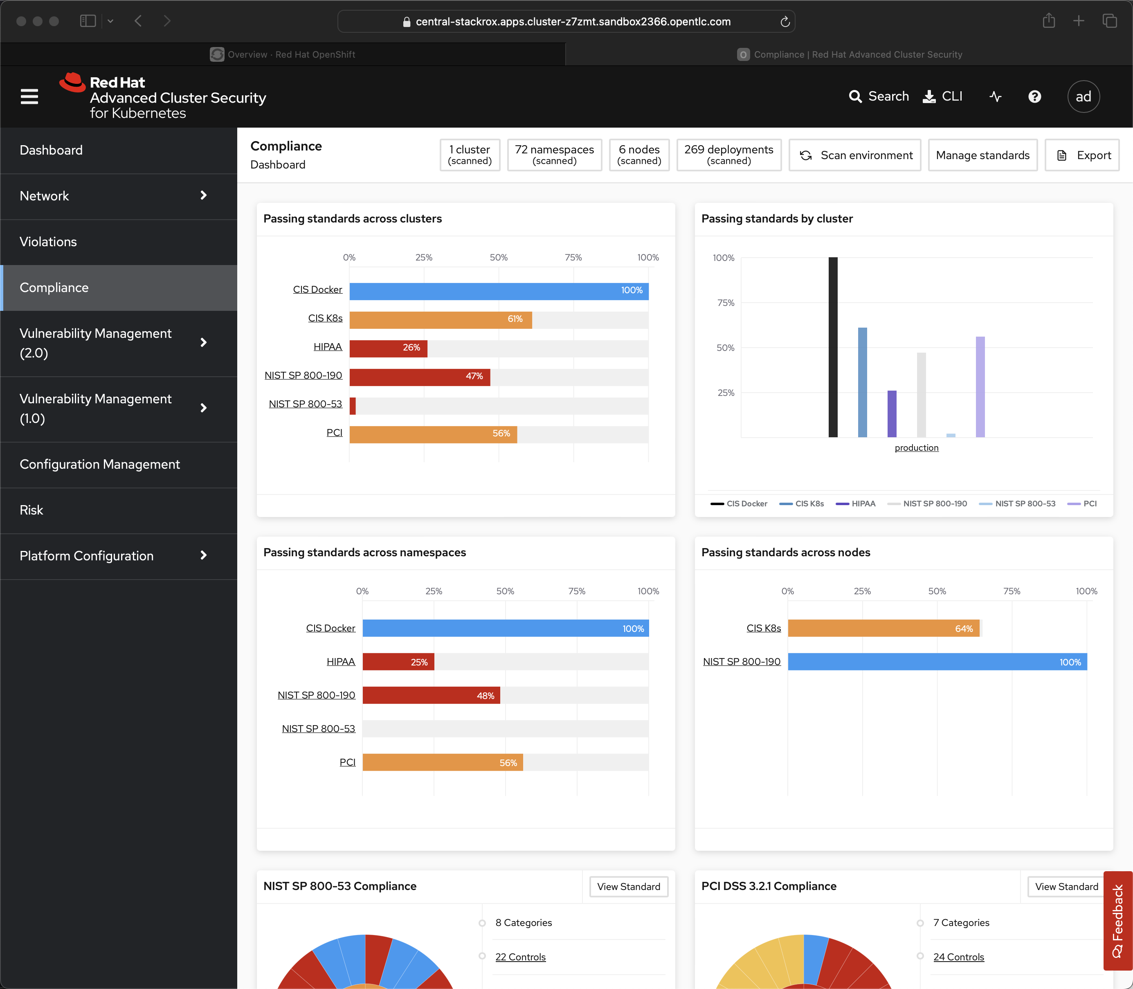This screenshot has height=989, width=1133.
Task: Open a new browser tab
Action: (x=1078, y=21)
